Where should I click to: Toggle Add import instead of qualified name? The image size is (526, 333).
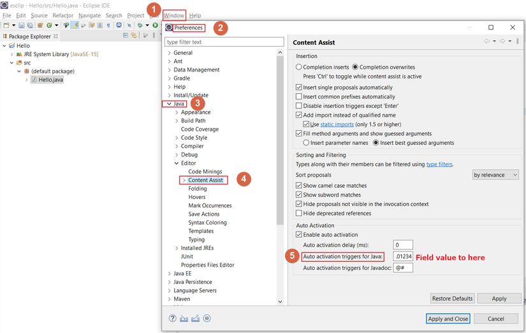[299, 115]
